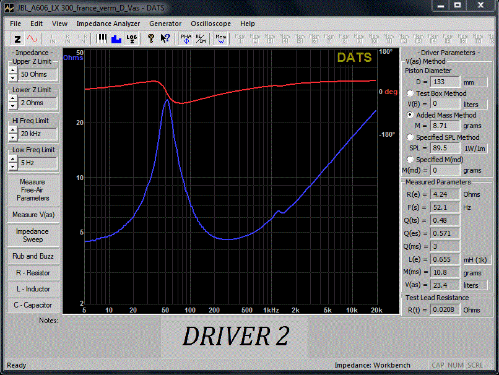Select the Mem 6 memory slot icon
The height and width of the screenshot is (375, 499).
(x=315, y=39)
